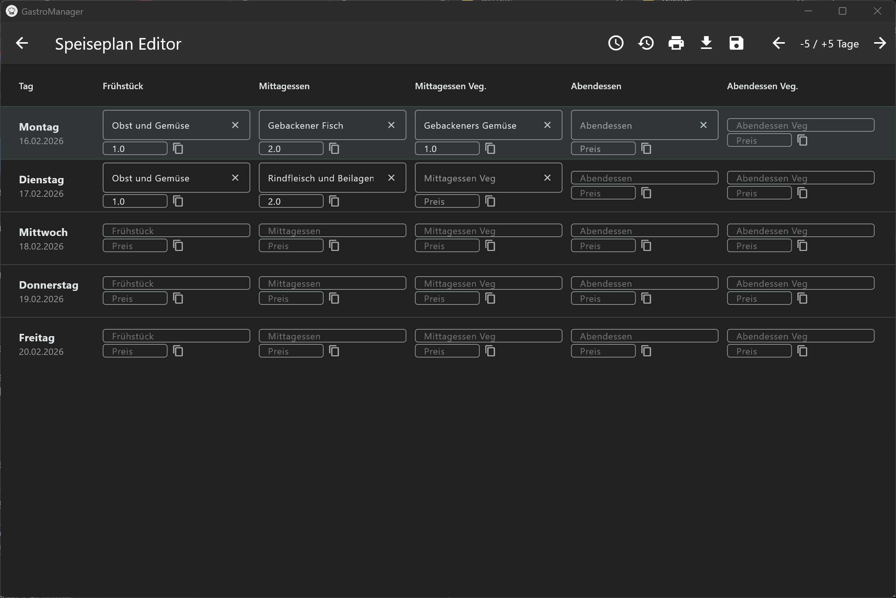Viewport: 896px width, 598px height.
Task: Print the Speiseplan using the printer icon
Action: click(x=676, y=43)
